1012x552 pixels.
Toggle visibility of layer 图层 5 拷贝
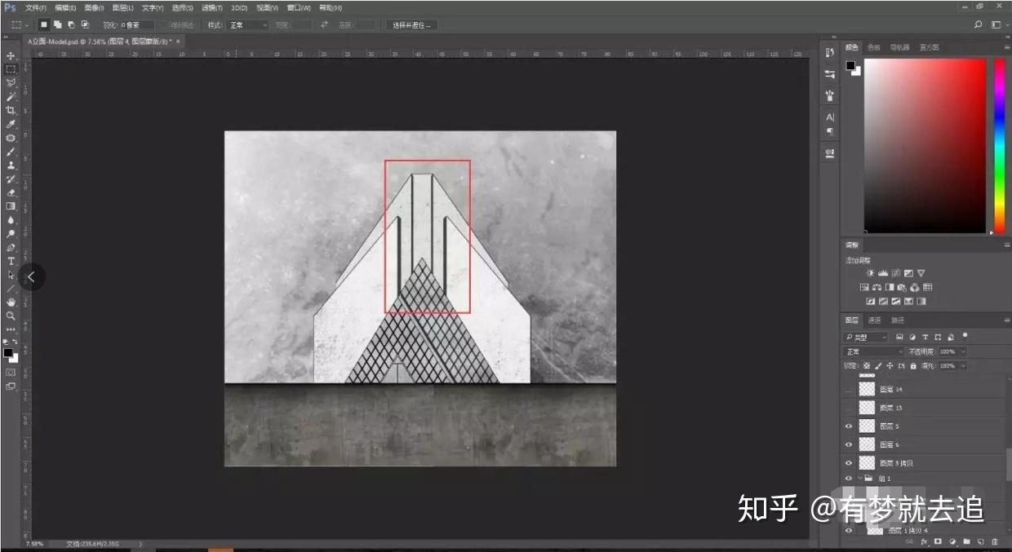(x=849, y=463)
